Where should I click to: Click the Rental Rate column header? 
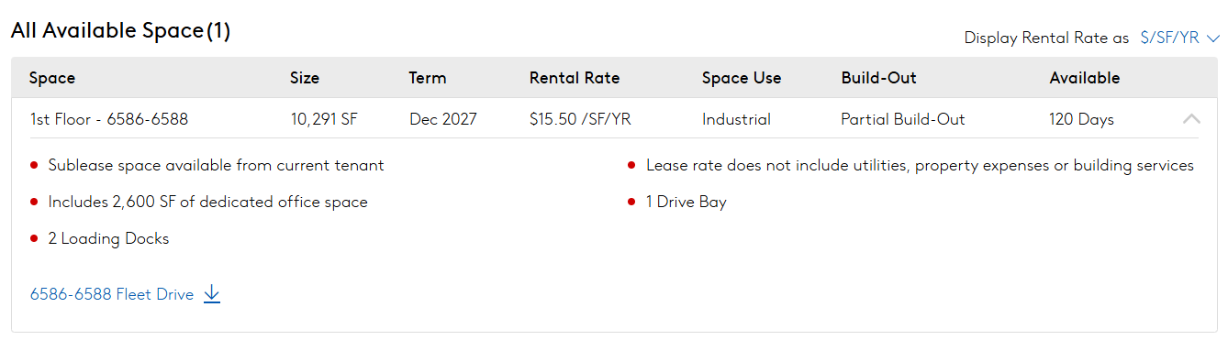(575, 78)
